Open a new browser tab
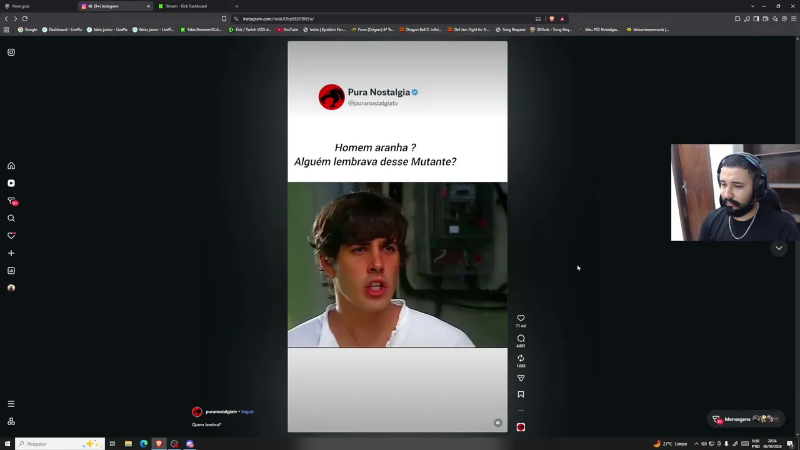Image resolution: width=800 pixels, height=450 pixels. point(237,6)
